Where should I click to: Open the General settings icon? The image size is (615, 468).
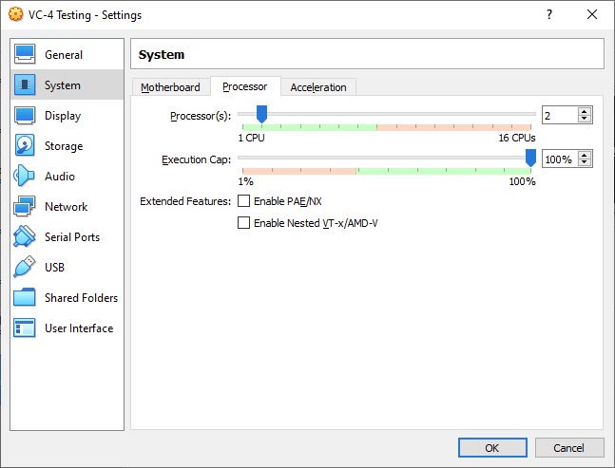click(26, 55)
